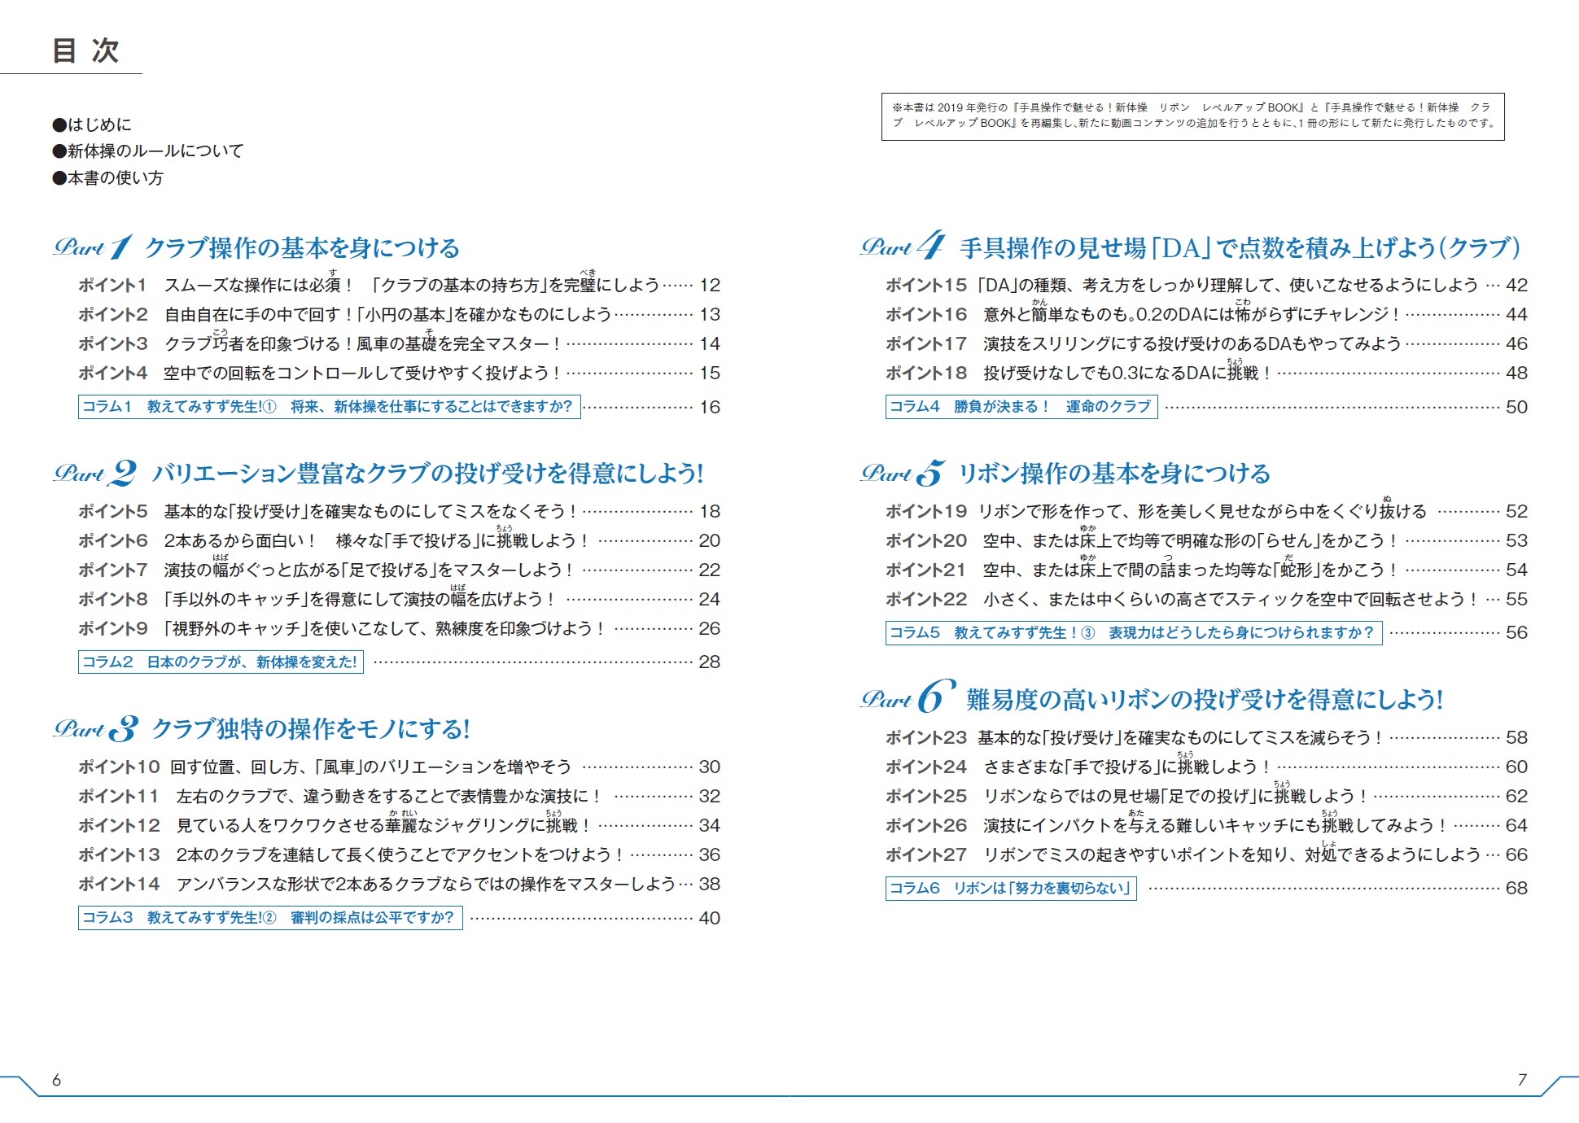Viewport: 1579px width, 1123px height.
Task: Click ポイント27 対処できるように row
Action: click(x=1206, y=854)
